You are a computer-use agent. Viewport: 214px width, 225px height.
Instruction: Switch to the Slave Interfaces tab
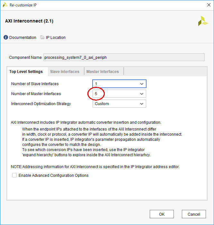[65, 72]
